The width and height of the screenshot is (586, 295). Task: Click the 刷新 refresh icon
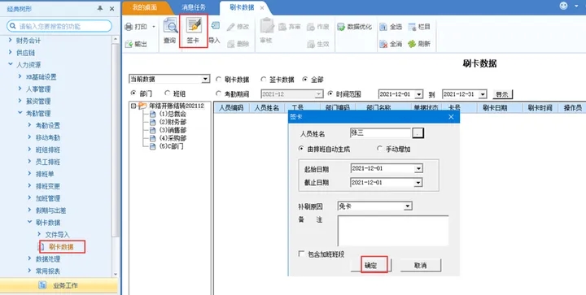click(x=412, y=44)
